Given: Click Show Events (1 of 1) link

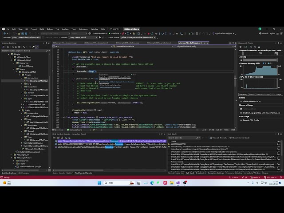Looking at the screenshot, I should click(252, 102).
